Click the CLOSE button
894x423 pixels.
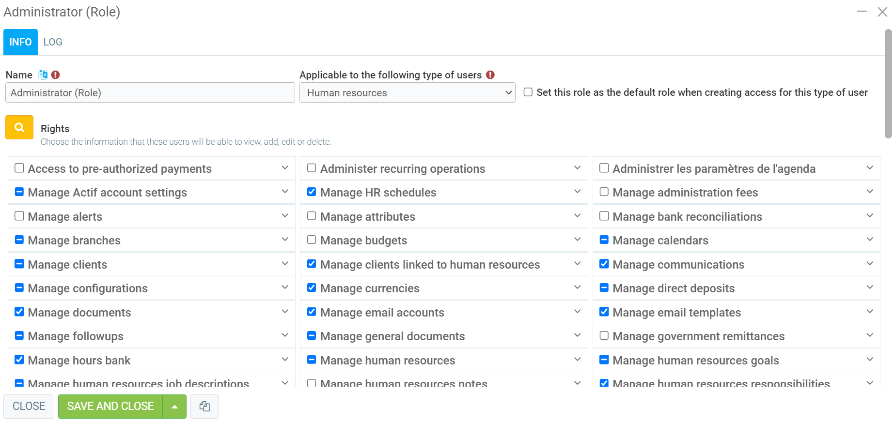pos(29,407)
